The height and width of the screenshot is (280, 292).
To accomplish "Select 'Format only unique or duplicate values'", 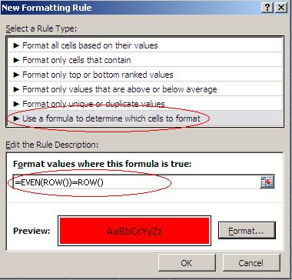I will [x=144, y=104].
